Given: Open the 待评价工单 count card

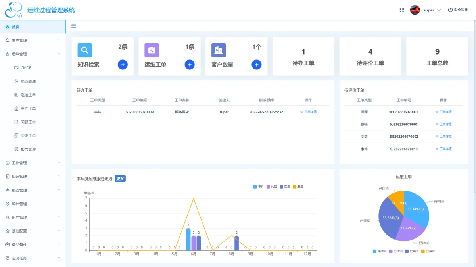Looking at the screenshot, I should pos(370,56).
